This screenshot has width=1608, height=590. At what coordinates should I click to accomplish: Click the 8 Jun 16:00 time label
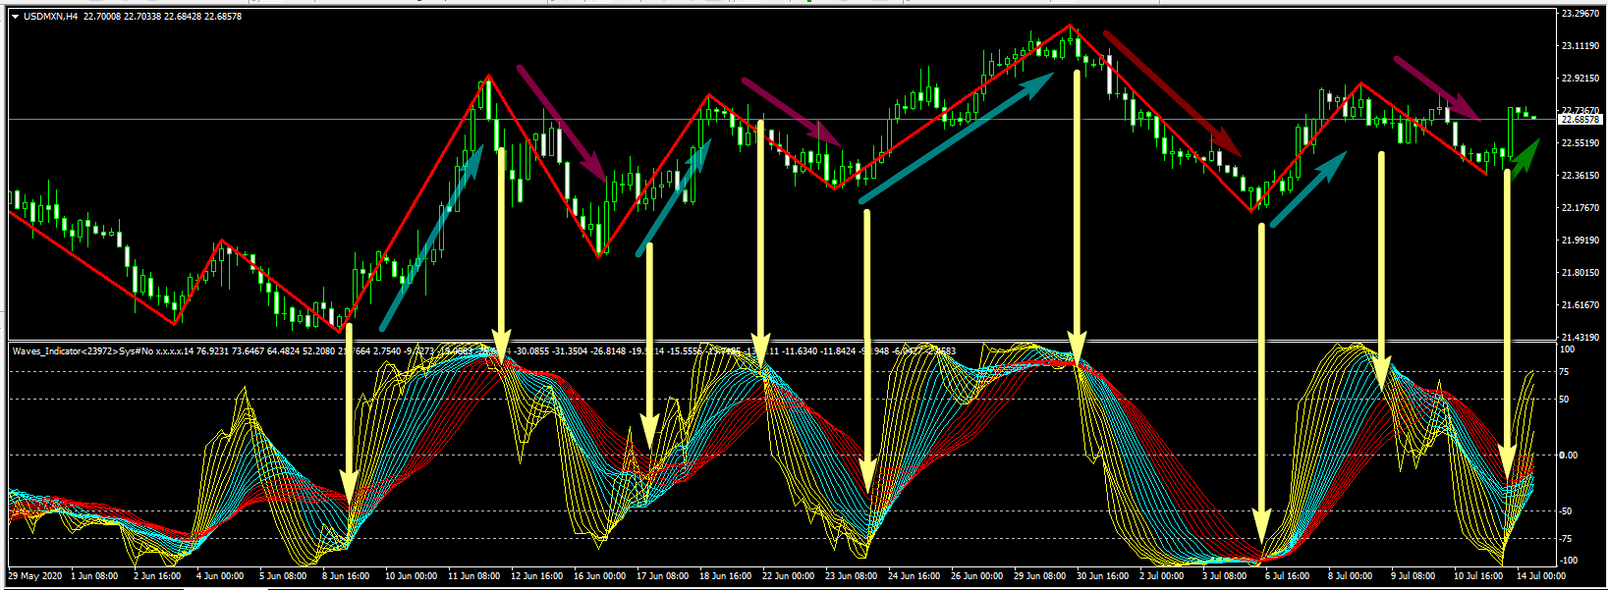click(x=345, y=576)
